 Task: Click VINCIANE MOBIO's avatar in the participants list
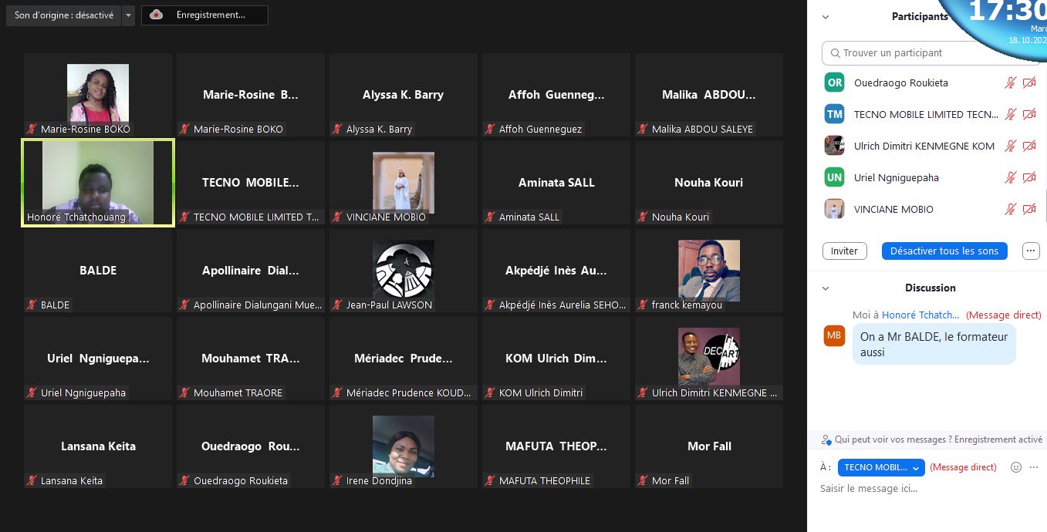pos(834,209)
